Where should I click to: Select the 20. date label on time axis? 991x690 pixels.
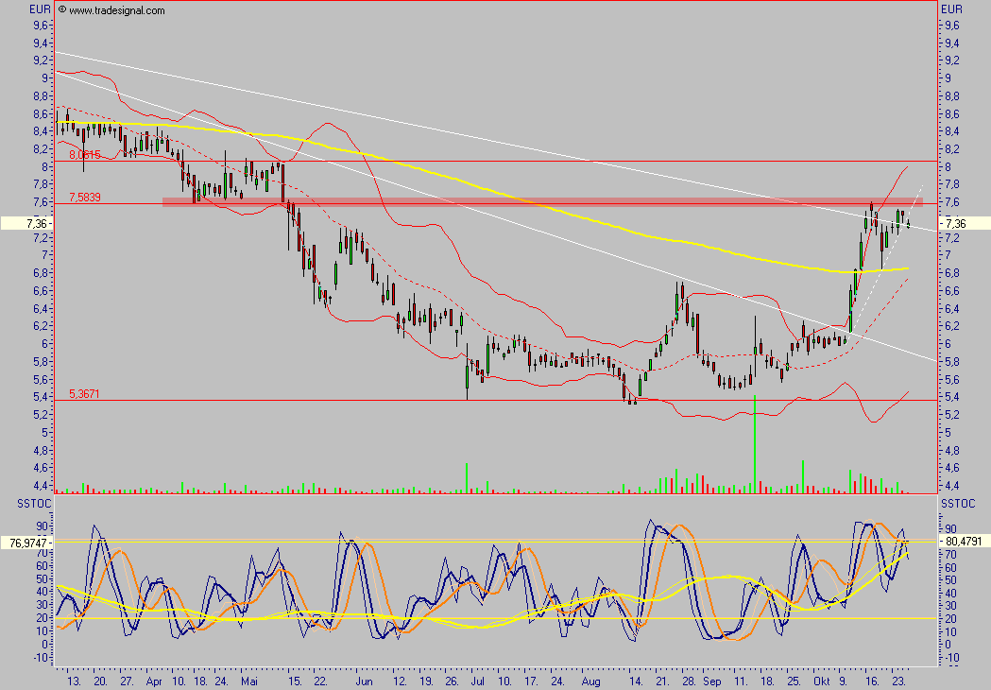point(100,681)
